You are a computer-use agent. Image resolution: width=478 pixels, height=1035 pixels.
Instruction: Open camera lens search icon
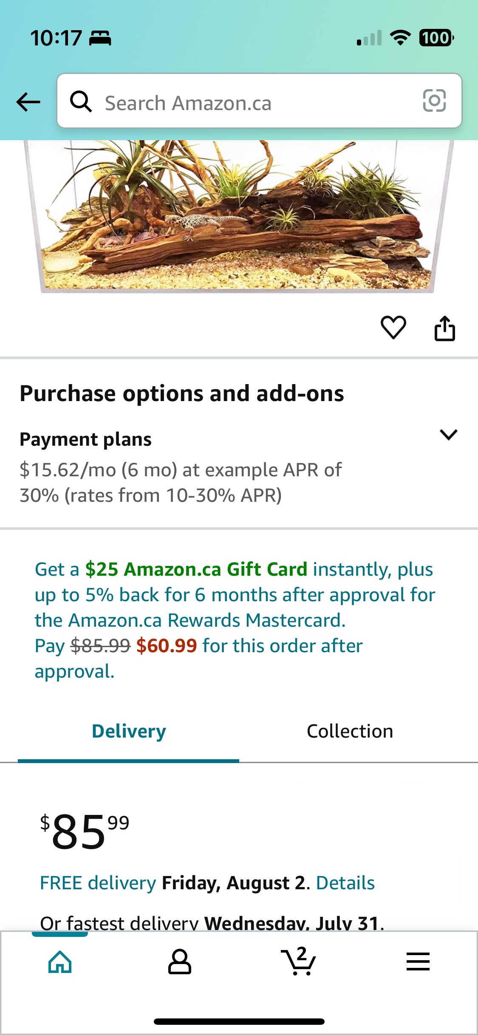(x=434, y=101)
